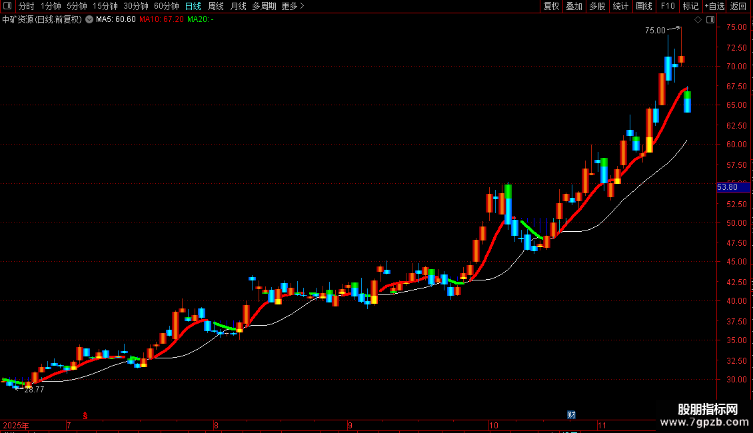Click the 财 financial marker on timeline
753x433 pixels.
(x=571, y=415)
